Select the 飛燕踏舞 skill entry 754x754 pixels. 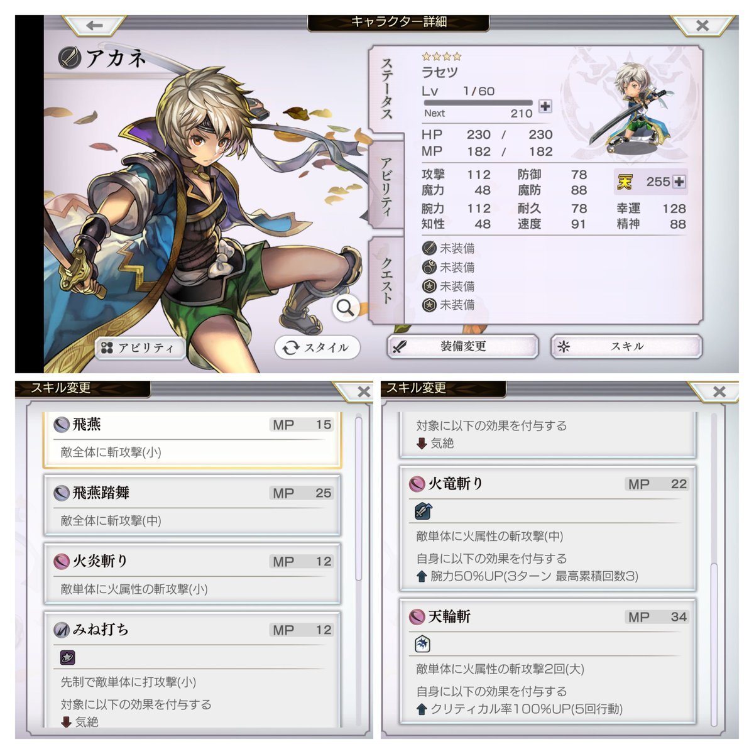tap(192, 506)
